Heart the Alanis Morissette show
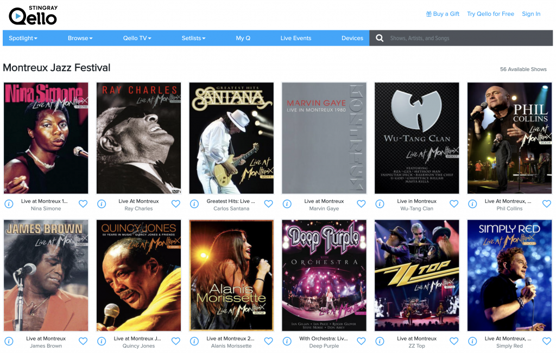 (x=268, y=341)
